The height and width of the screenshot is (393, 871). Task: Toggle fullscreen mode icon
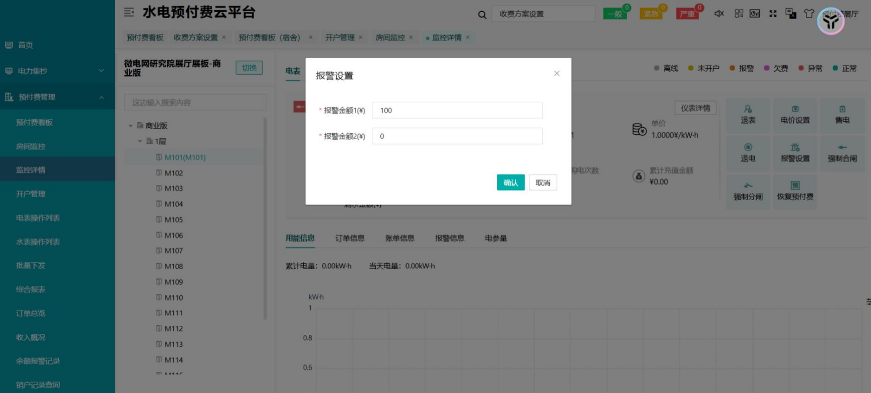pyautogui.click(x=773, y=14)
